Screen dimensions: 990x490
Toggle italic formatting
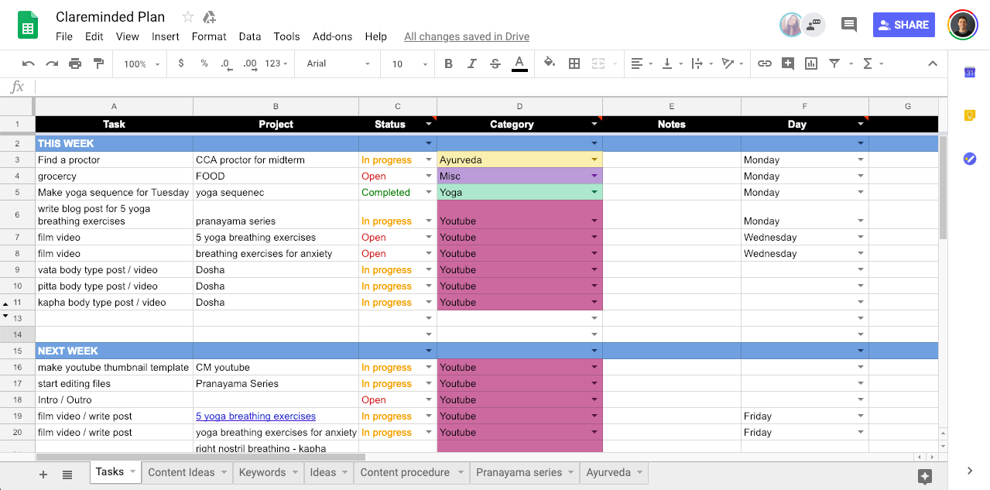click(x=471, y=63)
